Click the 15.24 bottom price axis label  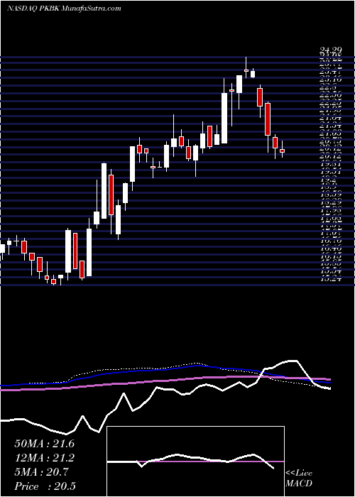tap(330, 279)
